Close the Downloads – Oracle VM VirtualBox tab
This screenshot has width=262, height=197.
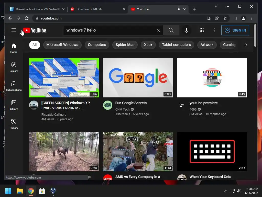(x=63, y=9)
